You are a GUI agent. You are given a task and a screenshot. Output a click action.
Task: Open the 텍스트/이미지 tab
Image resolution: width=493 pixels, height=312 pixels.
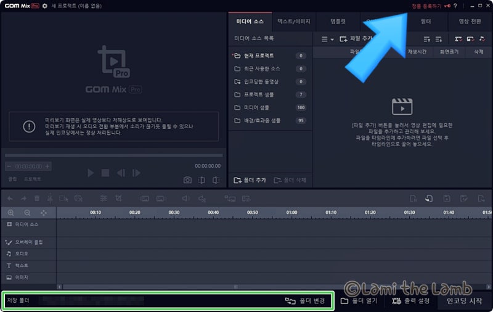pos(294,22)
